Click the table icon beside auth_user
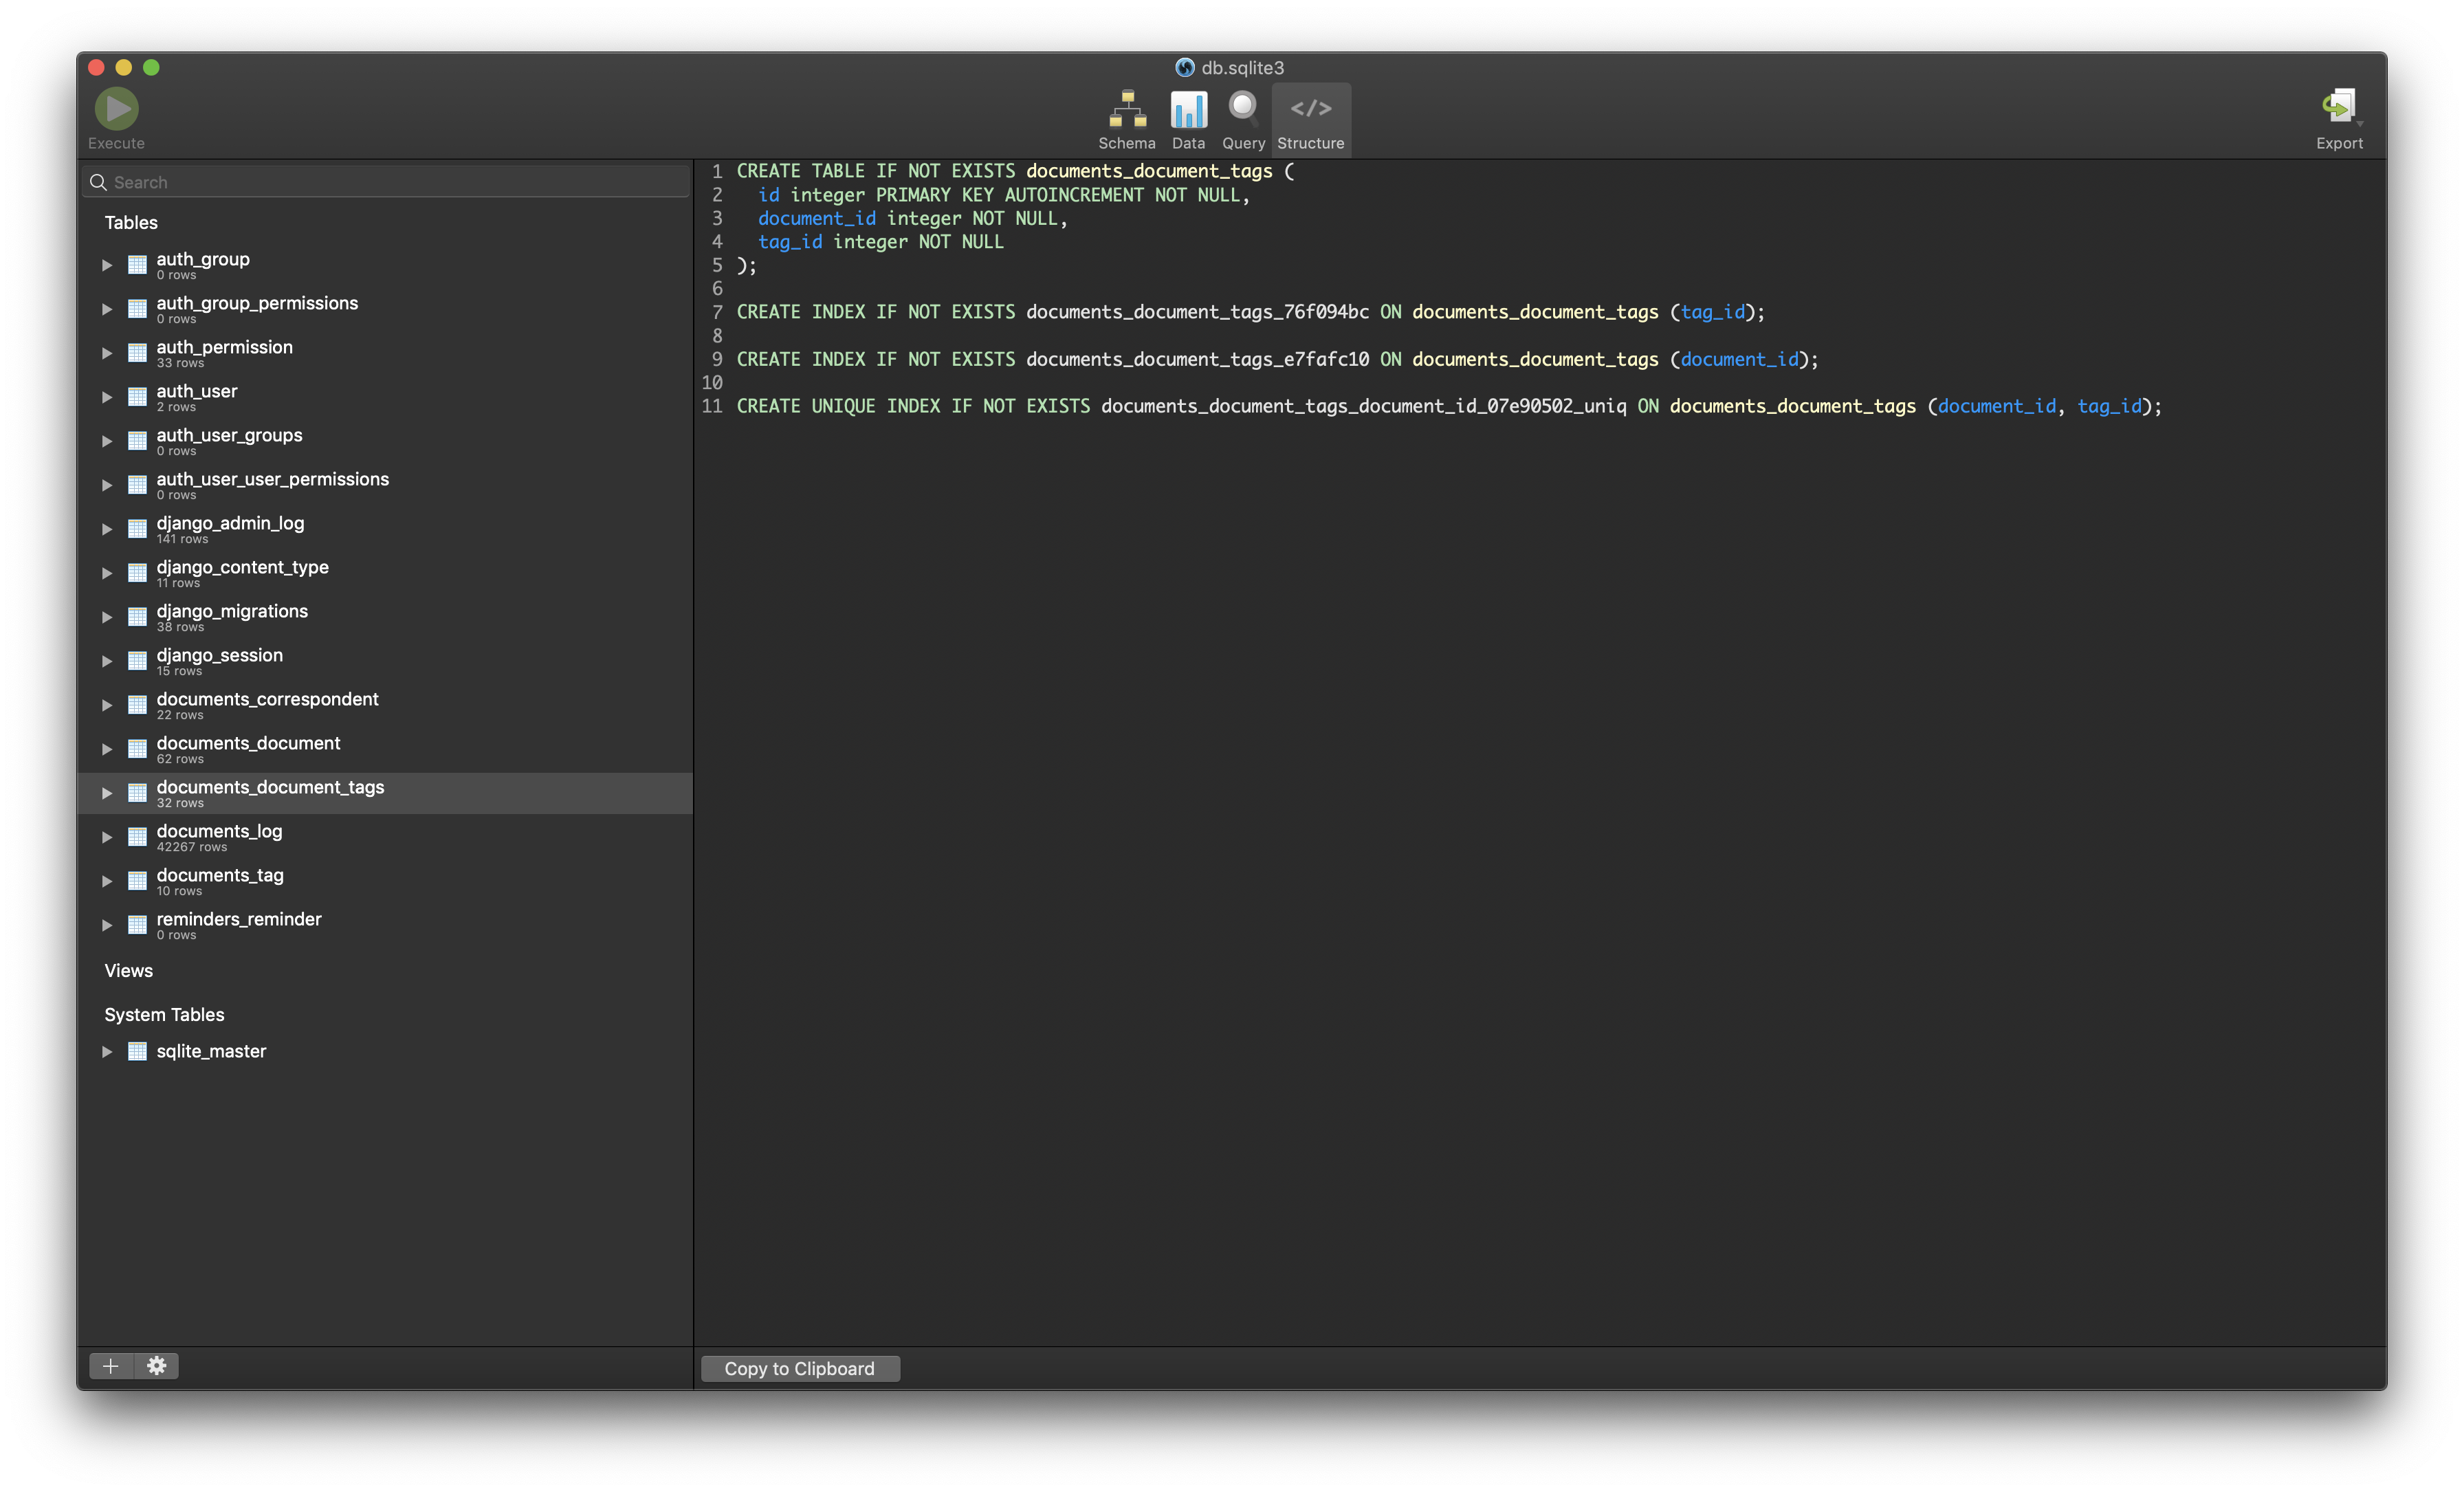 coord(137,397)
